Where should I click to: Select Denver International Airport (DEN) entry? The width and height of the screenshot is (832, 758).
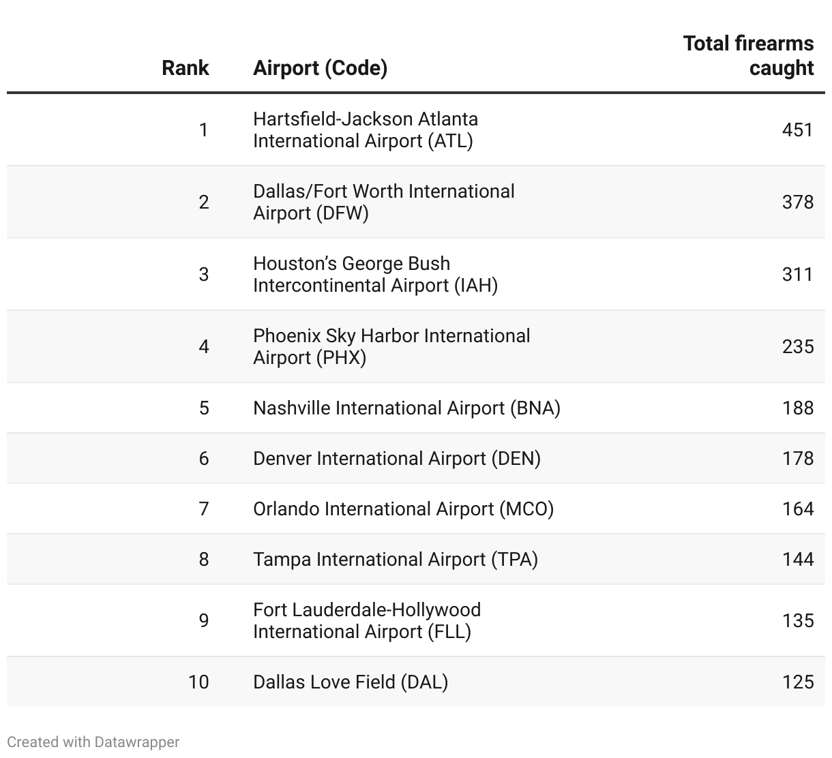[396, 458]
